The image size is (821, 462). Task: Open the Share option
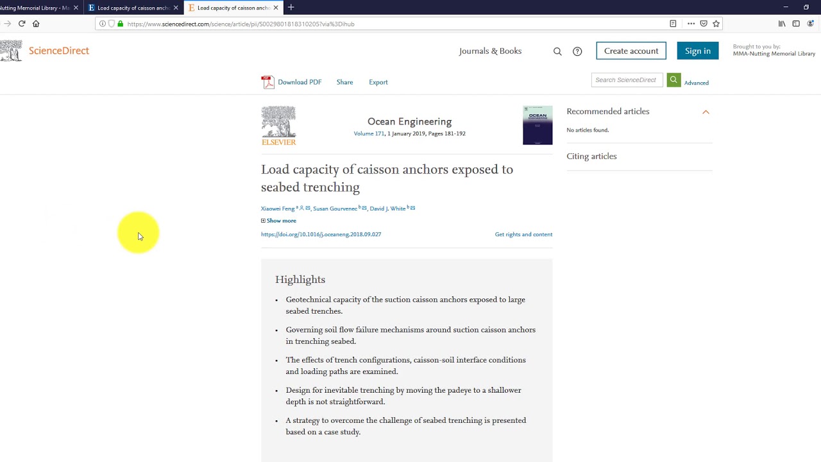(x=344, y=82)
